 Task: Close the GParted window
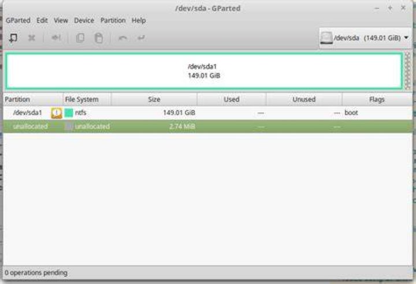[x=403, y=8]
